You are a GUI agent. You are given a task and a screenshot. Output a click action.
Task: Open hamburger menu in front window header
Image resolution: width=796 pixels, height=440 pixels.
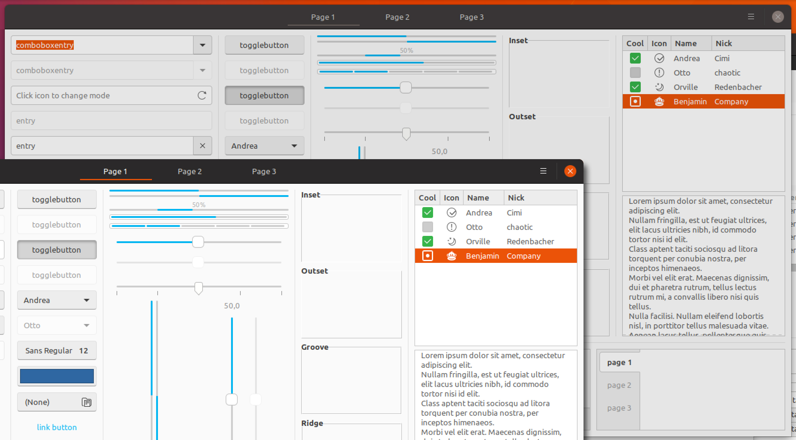[543, 171]
